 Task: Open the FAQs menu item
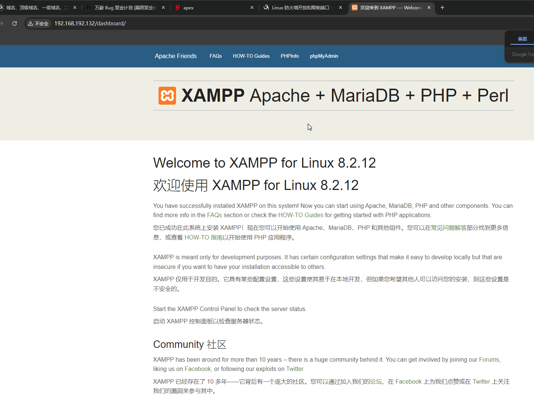tap(215, 56)
